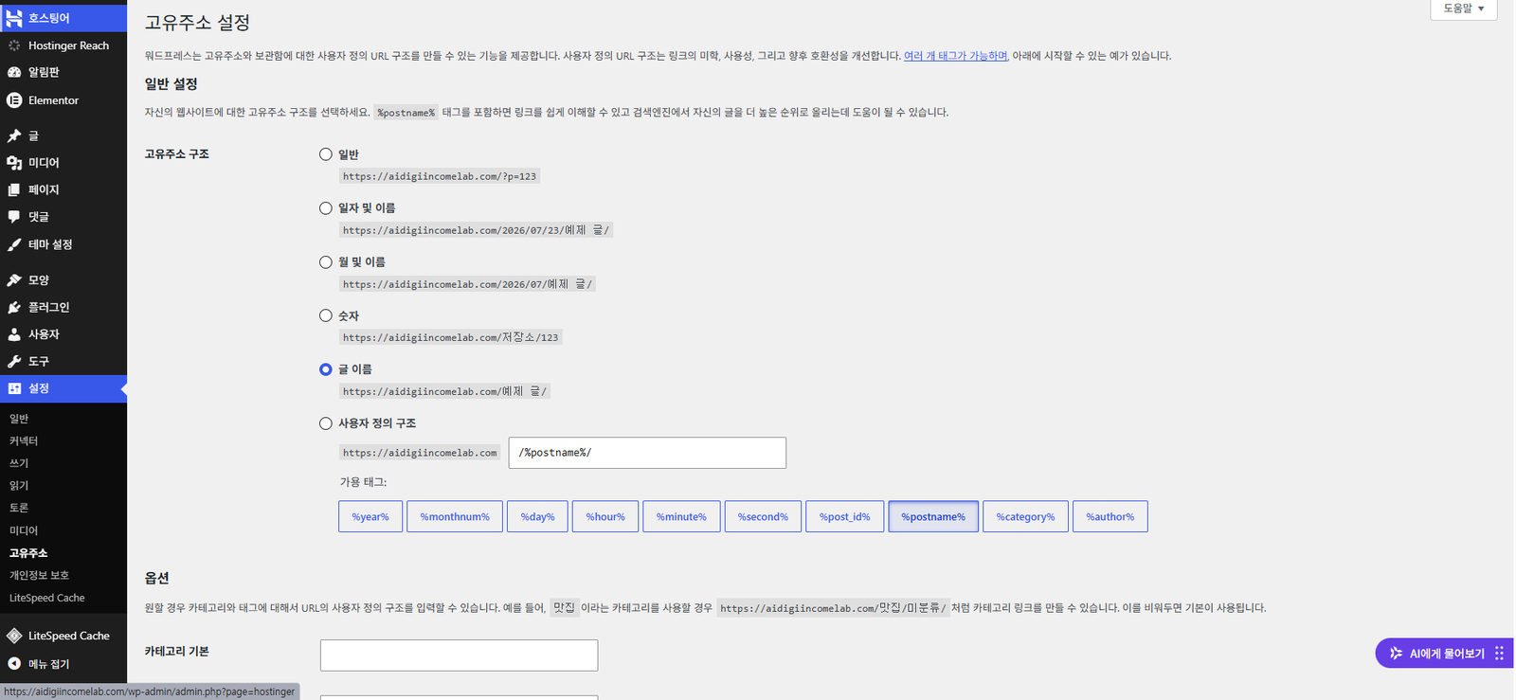
Task: Open 읽기 settings submenu item
Action: [19, 486]
